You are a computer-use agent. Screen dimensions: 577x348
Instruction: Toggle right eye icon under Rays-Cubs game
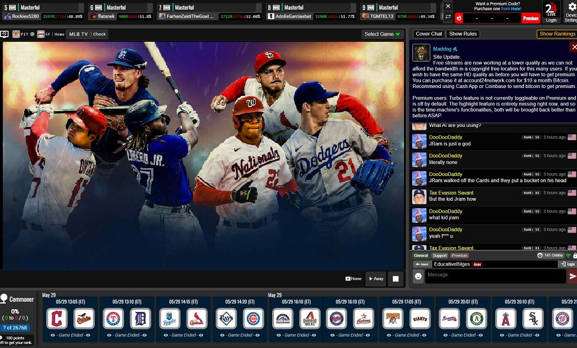point(258,336)
